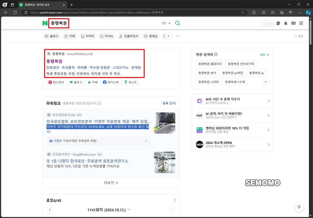Expand the 연관 검색어 list chevron
Screen dimensions: 313x218
tap(266, 82)
